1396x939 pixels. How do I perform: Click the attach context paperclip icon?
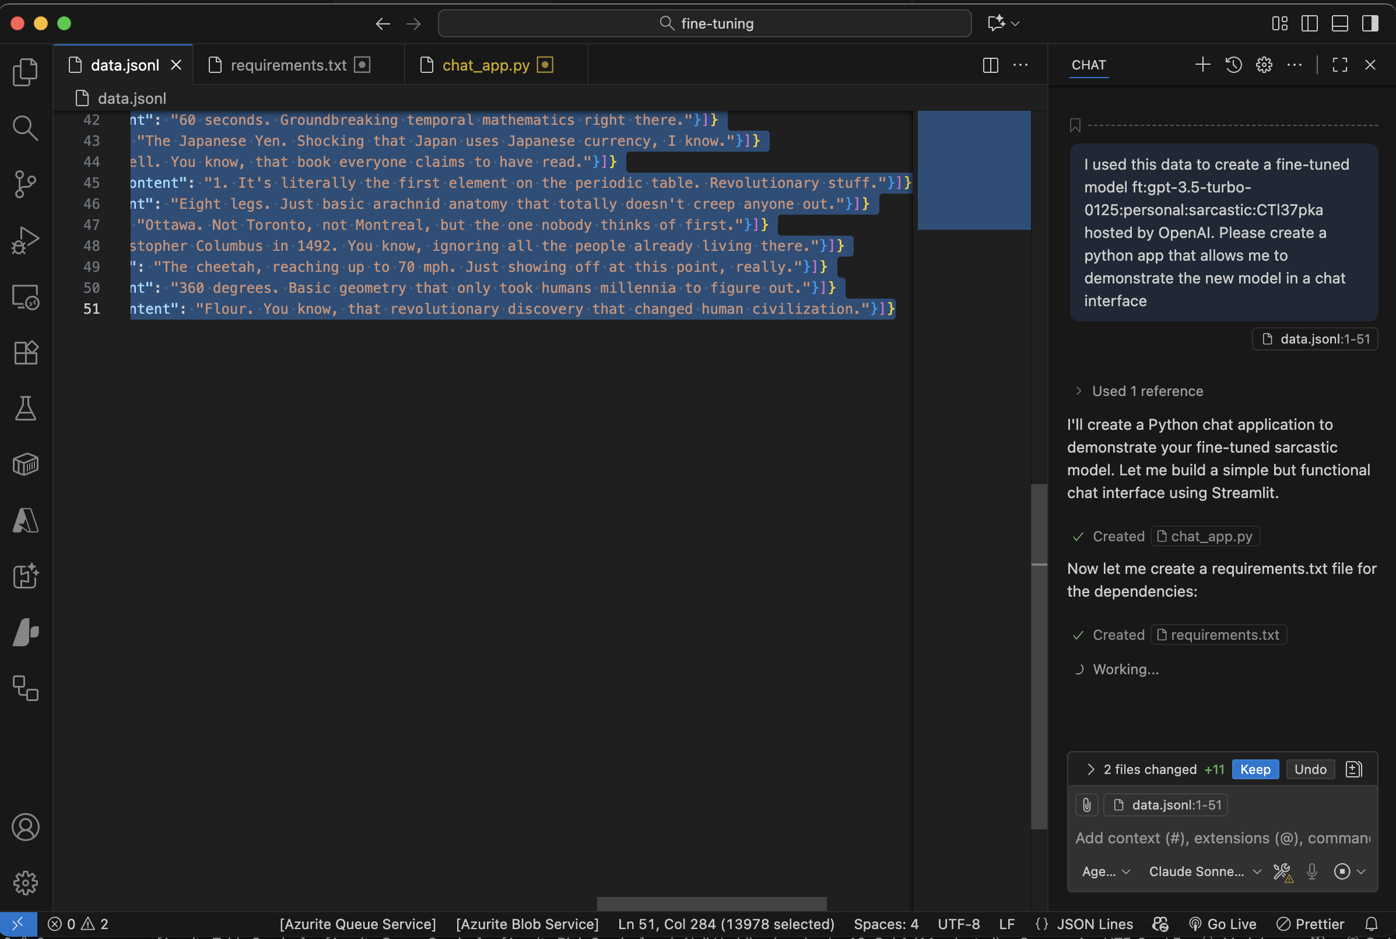point(1086,805)
